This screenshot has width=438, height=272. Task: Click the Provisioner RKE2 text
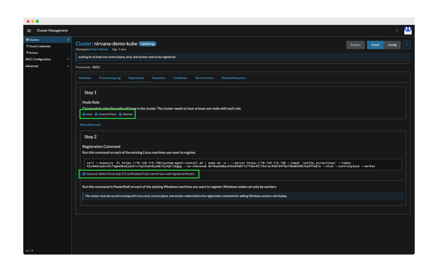(88, 67)
